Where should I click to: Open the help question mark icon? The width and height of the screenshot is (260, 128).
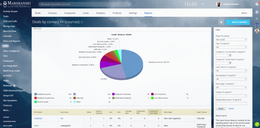click(x=257, y=4)
